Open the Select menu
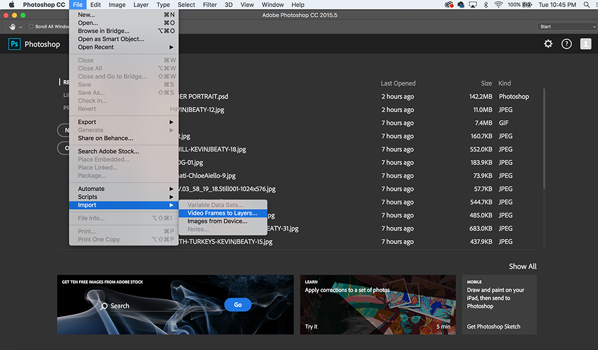598x350 pixels. tap(186, 5)
